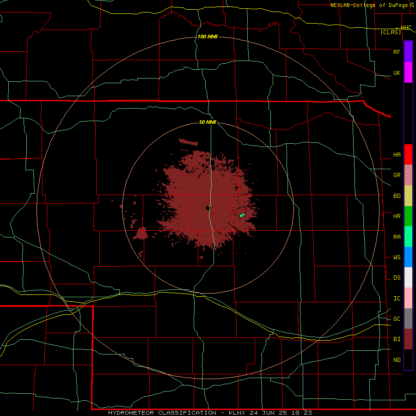Viewport: 416px width, 416px height.
Task: Click the '100 NMI' range ring label
Action: coord(208,37)
